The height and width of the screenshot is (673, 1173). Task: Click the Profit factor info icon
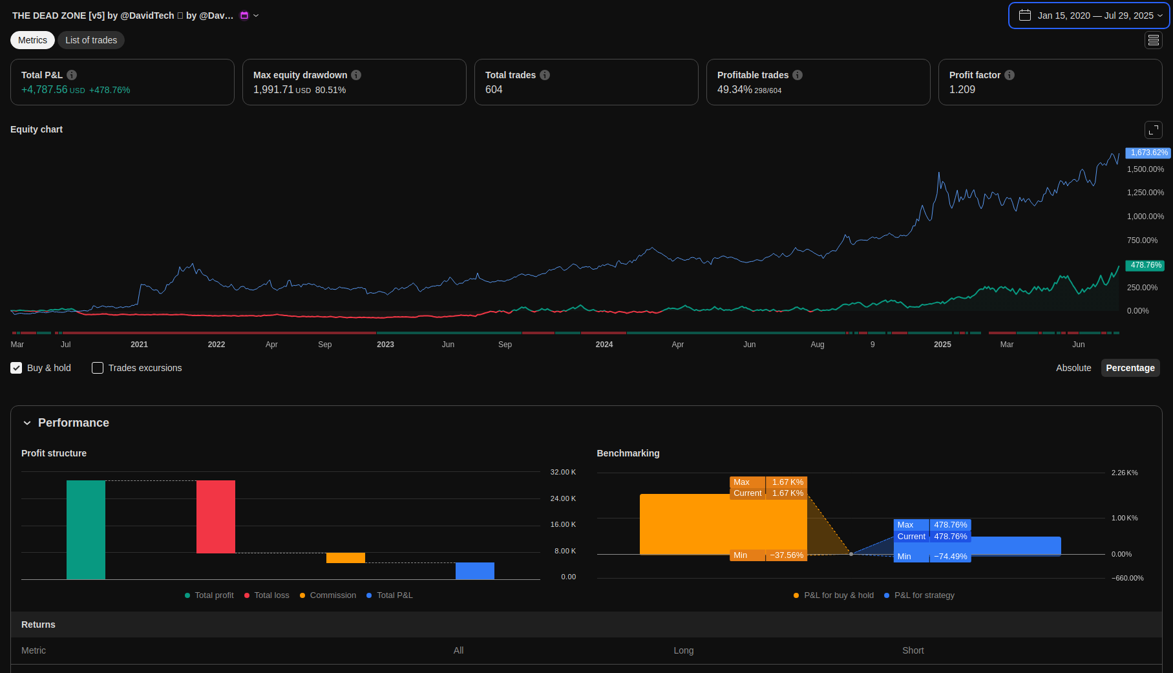coord(1009,75)
